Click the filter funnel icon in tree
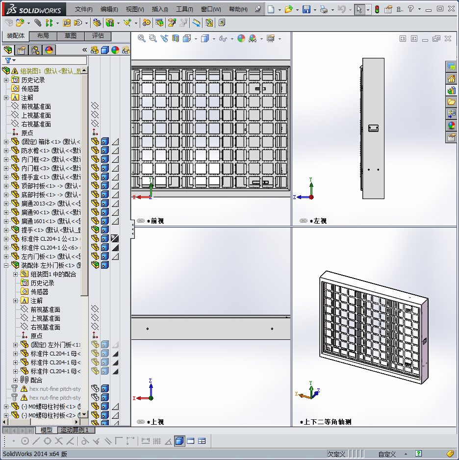The height and width of the screenshot is (460, 459). click(x=8, y=60)
